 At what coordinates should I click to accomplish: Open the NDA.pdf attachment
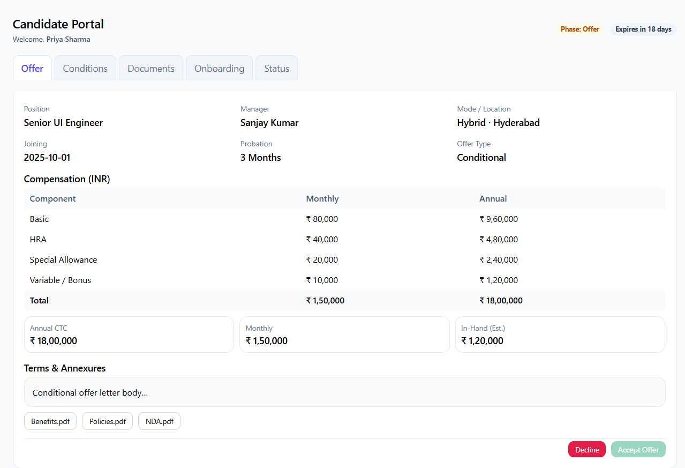tap(159, 421)
